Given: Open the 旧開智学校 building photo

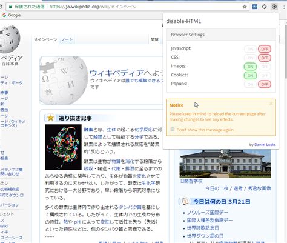Looking at the screenshot, I should pos(225,164).
